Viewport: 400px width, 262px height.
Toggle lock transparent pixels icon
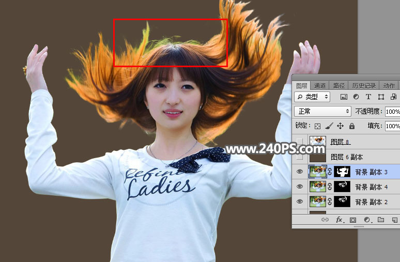point(317,126)
